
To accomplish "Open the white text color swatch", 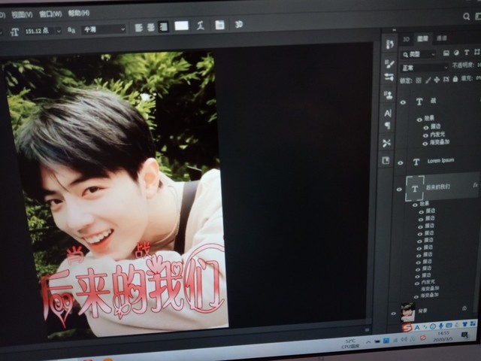I will click(x=182, y=26).
